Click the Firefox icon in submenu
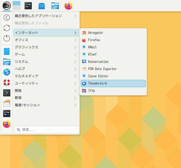 pos(84,40)
